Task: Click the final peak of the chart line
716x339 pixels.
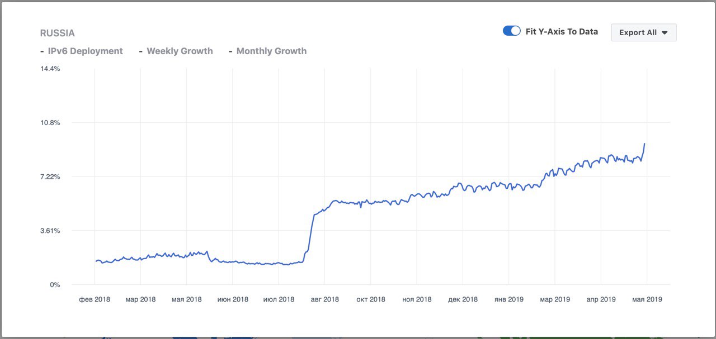Action: pyautogui.click(x=644, y=144)
